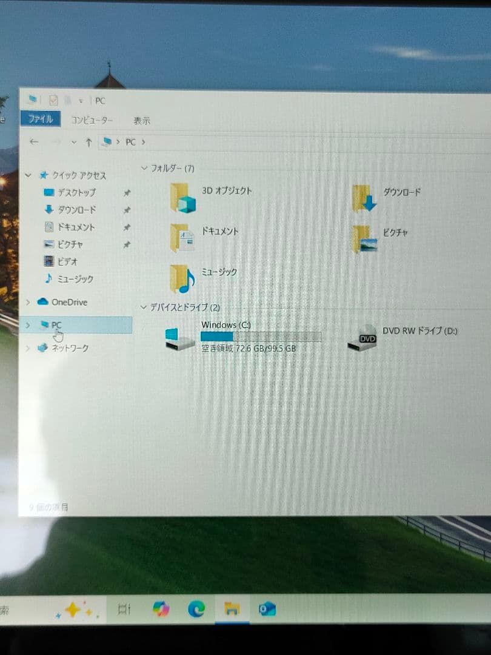Click the PC icon in title bar

pyautogui.click(x=32, y=99)
